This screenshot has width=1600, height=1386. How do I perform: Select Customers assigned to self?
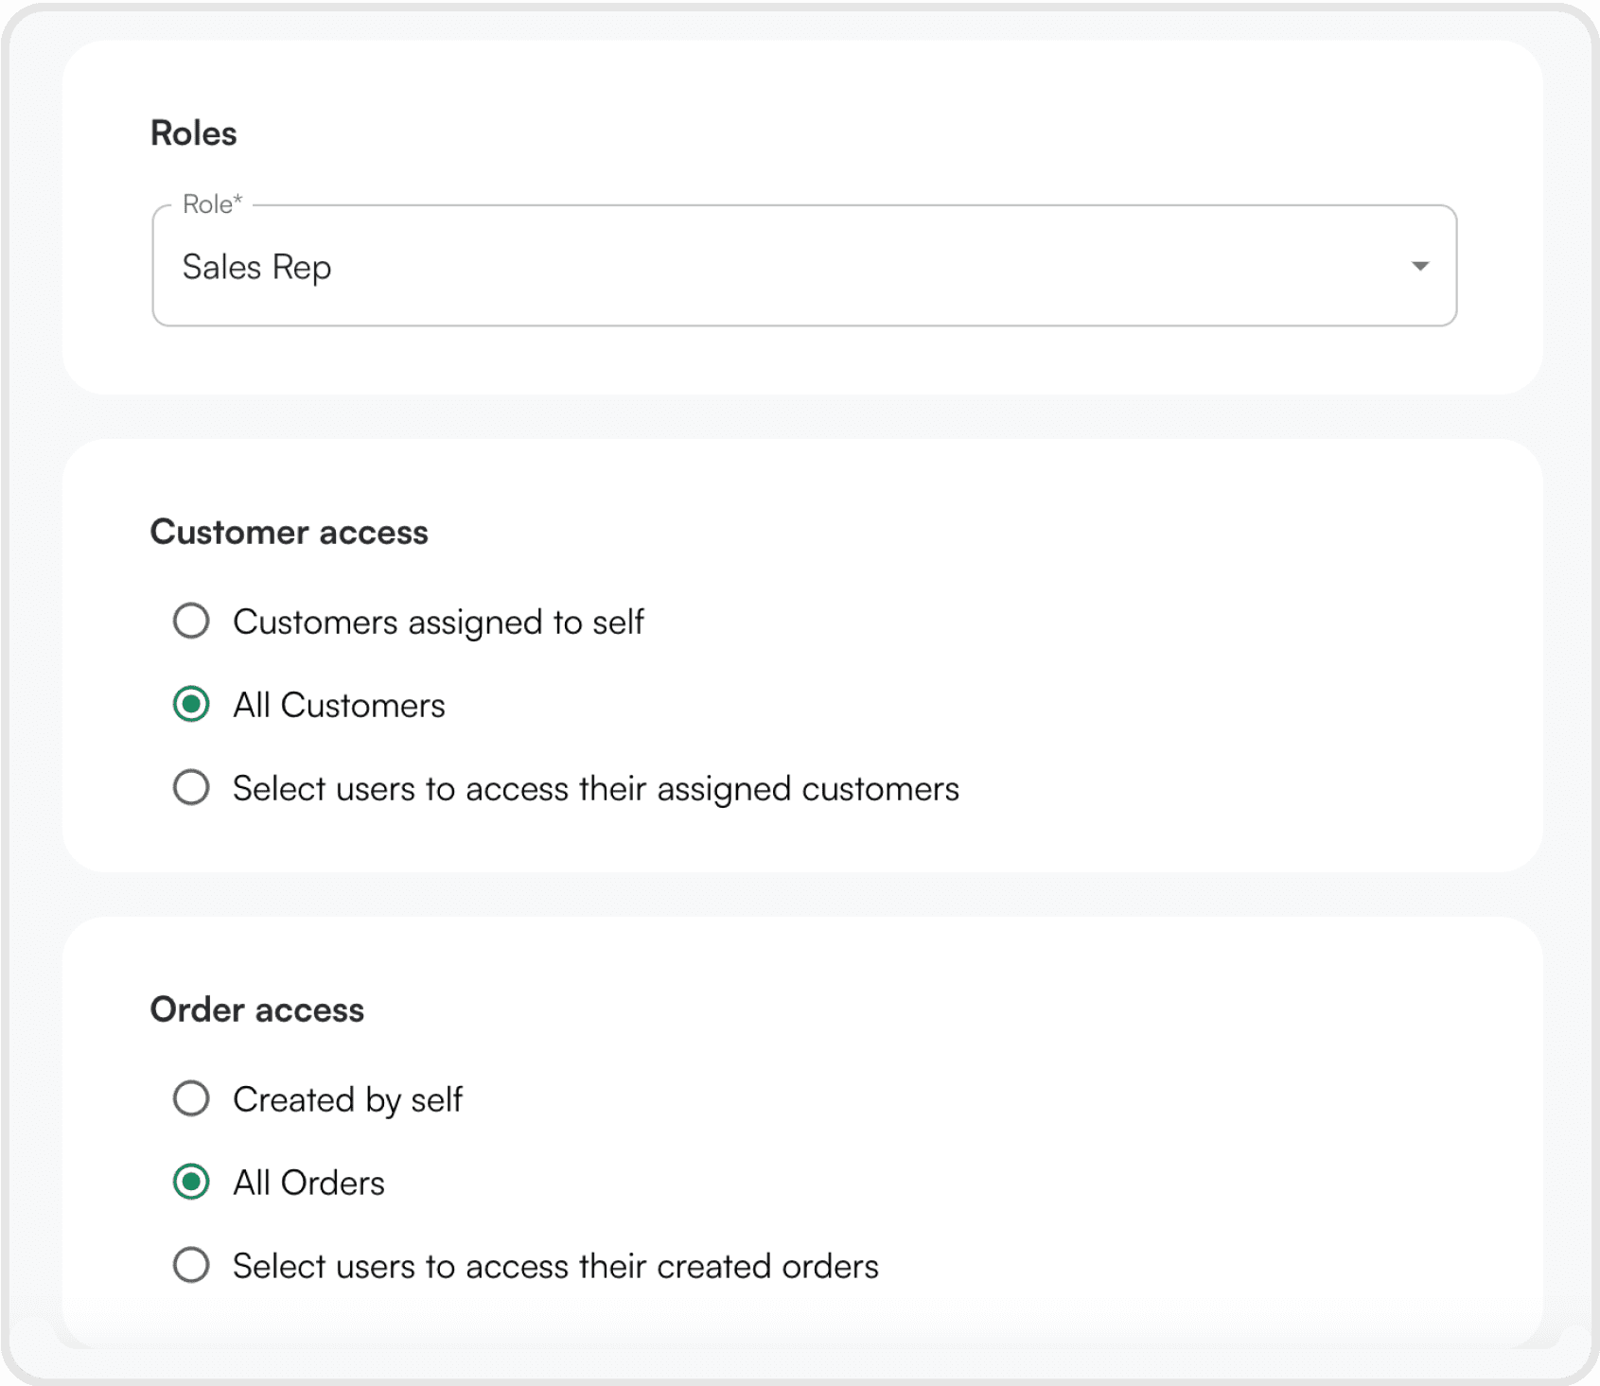[x=191, y=621]
